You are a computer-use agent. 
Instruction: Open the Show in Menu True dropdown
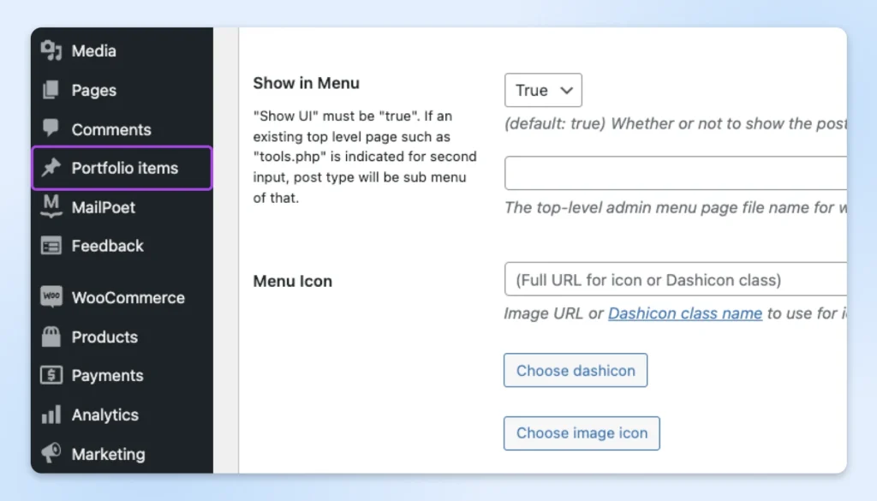coord(543,90)
